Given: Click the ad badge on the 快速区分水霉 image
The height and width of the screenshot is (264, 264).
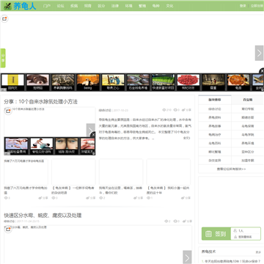Looking at the screenshot, I should point(8,230).
